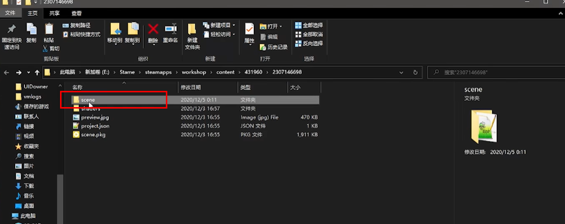
Task: Click the Rename (重命名) ribbon icon
Action: [x=170, y=30]
